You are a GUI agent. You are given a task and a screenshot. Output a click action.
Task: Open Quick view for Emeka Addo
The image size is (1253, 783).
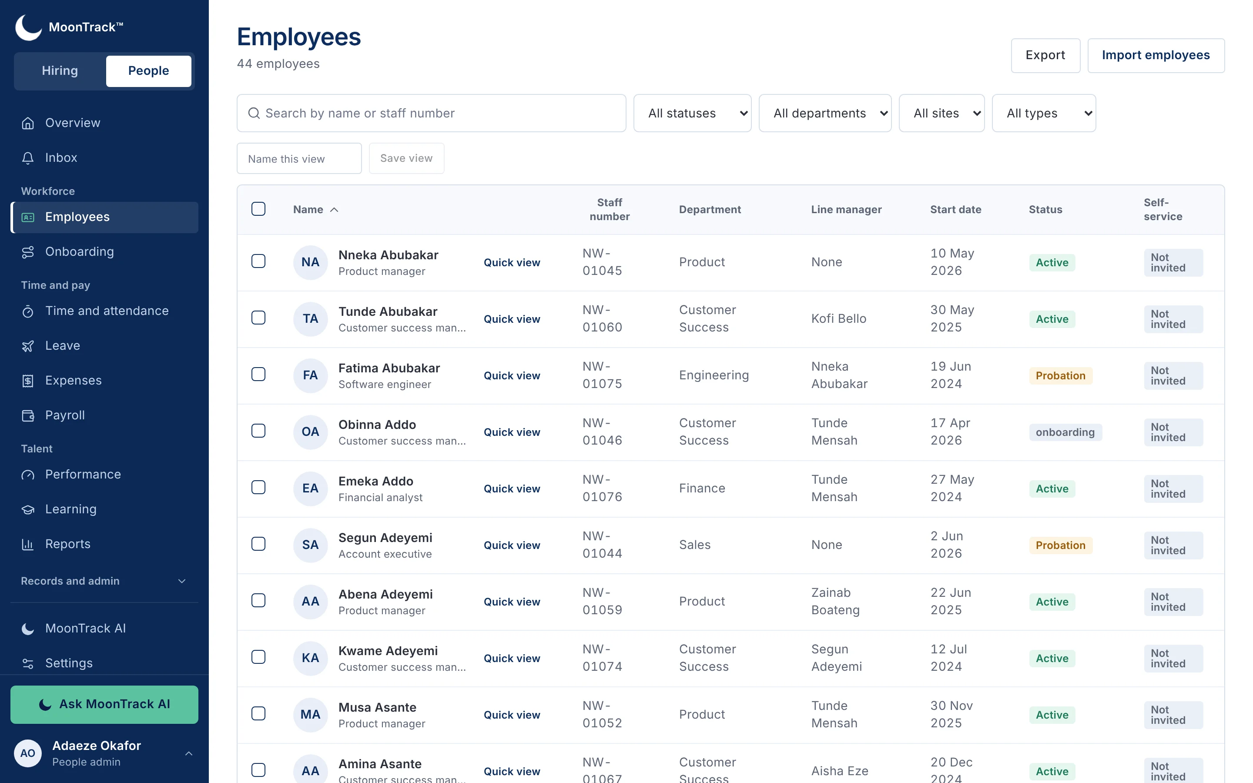(x=512, y=489)
